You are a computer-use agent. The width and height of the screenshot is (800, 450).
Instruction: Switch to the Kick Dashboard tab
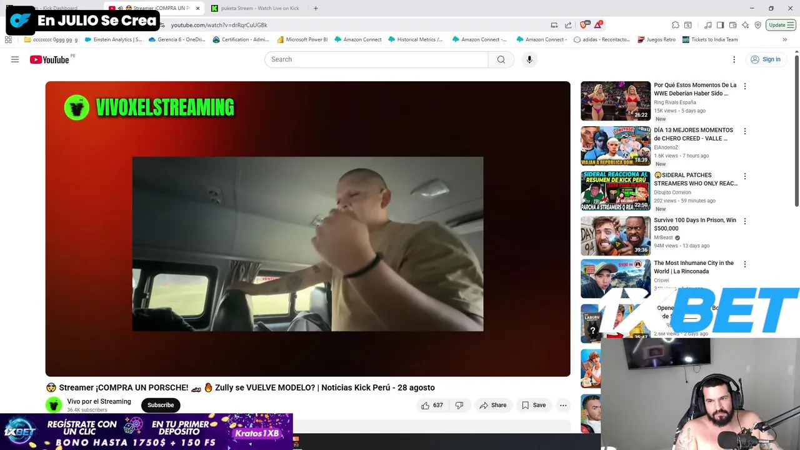[53, 8]
